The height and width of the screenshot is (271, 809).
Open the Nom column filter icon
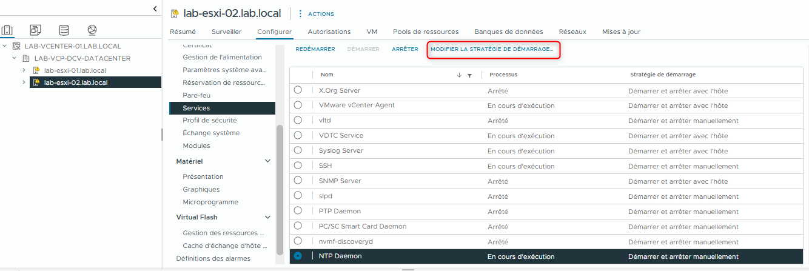click(x=470, y=75)
